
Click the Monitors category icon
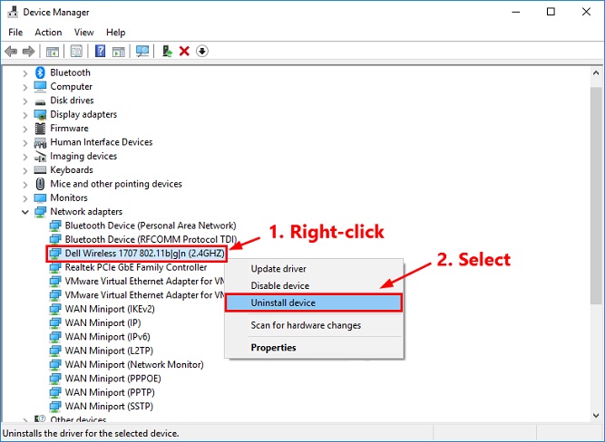[40, 198]
